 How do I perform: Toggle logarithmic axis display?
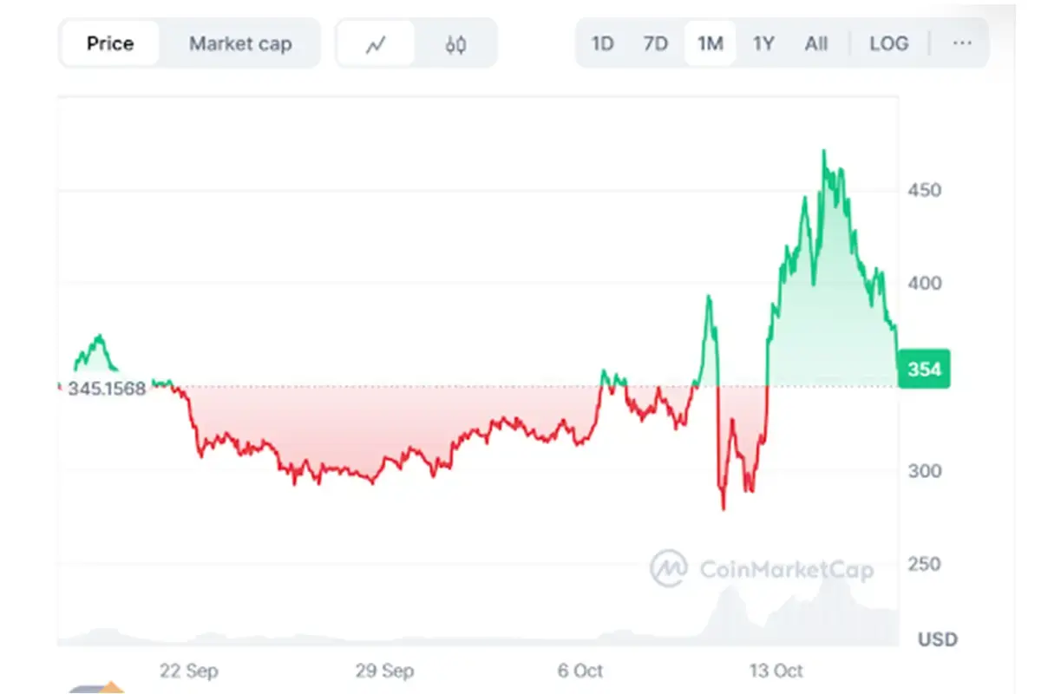click(x=888, y=43)
